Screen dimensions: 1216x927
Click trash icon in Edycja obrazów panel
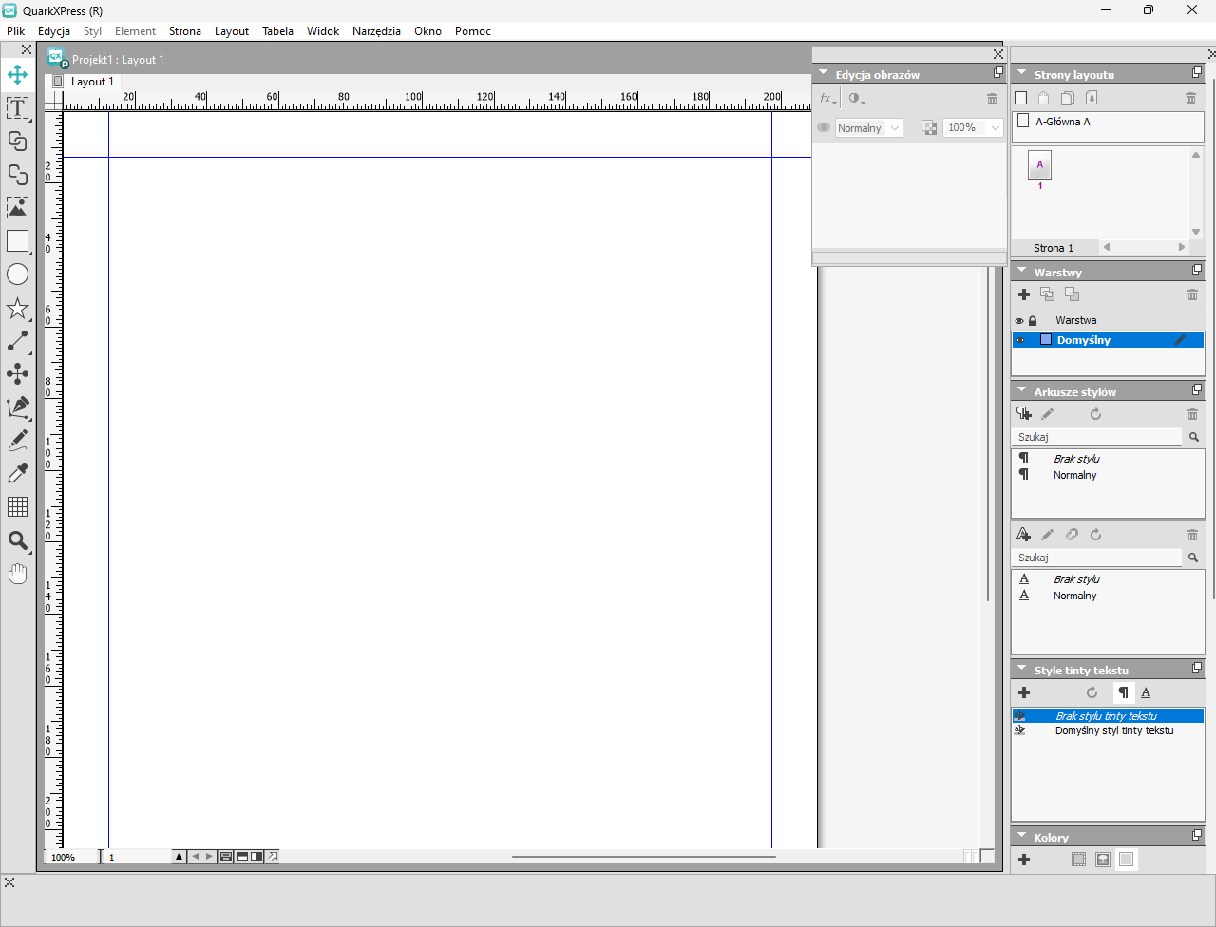[992, 99]
